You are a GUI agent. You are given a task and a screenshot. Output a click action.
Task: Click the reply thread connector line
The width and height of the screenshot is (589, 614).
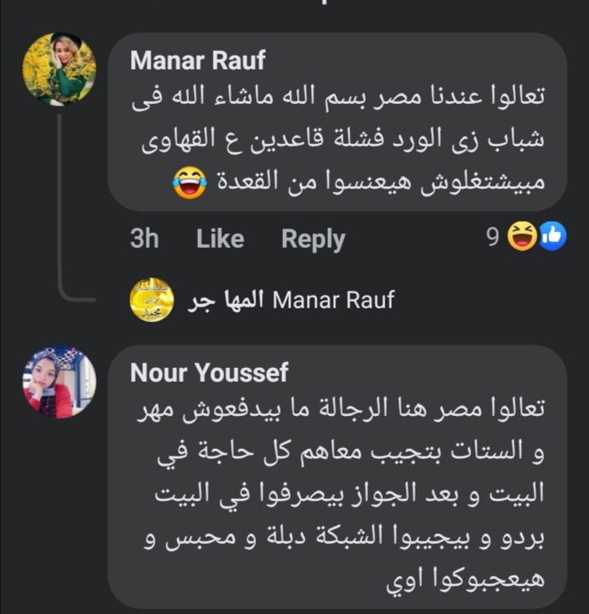[59, 204]
